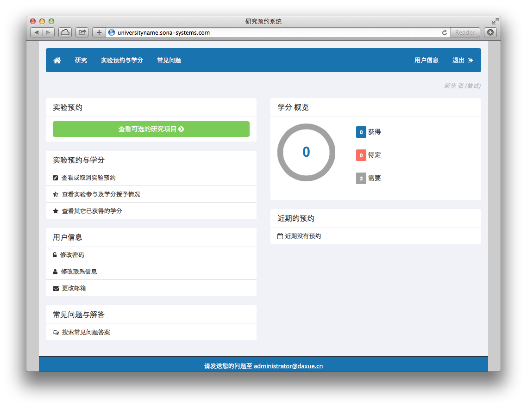Click star icon beside 查看其它已获得的学分
The height and width of the screenshot is (408, 527).
coord(56,211)
